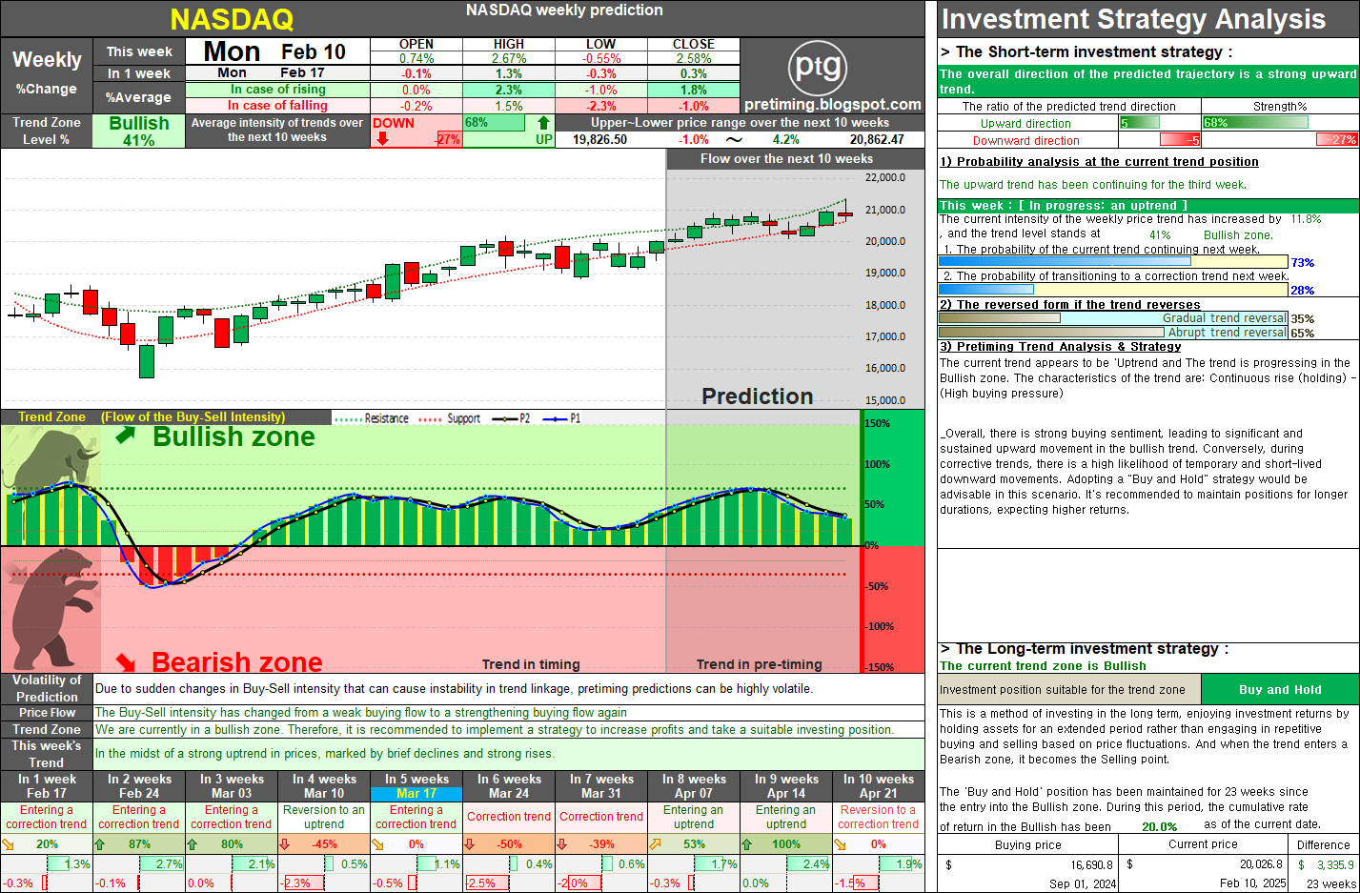The image size is (1360, 893).
Task: Click the Volatility of Prediction label
Action: pyautogui.click(x=47, y=688)
